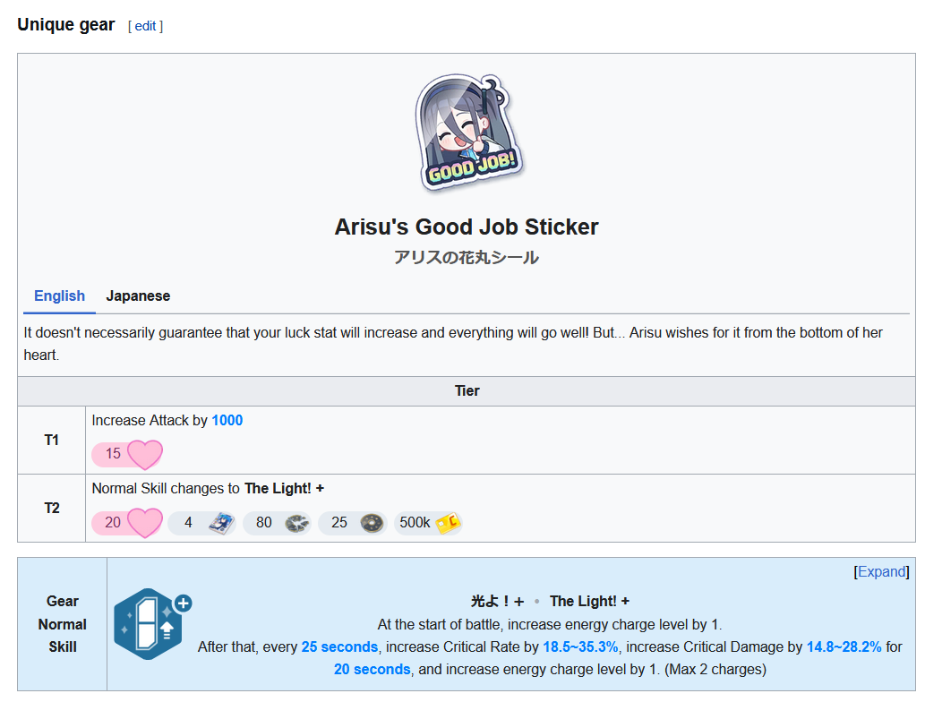This screenshot has width=925, height=702.
Task: Click the T1 heart affection icon
Action: (x=144, y=454)
